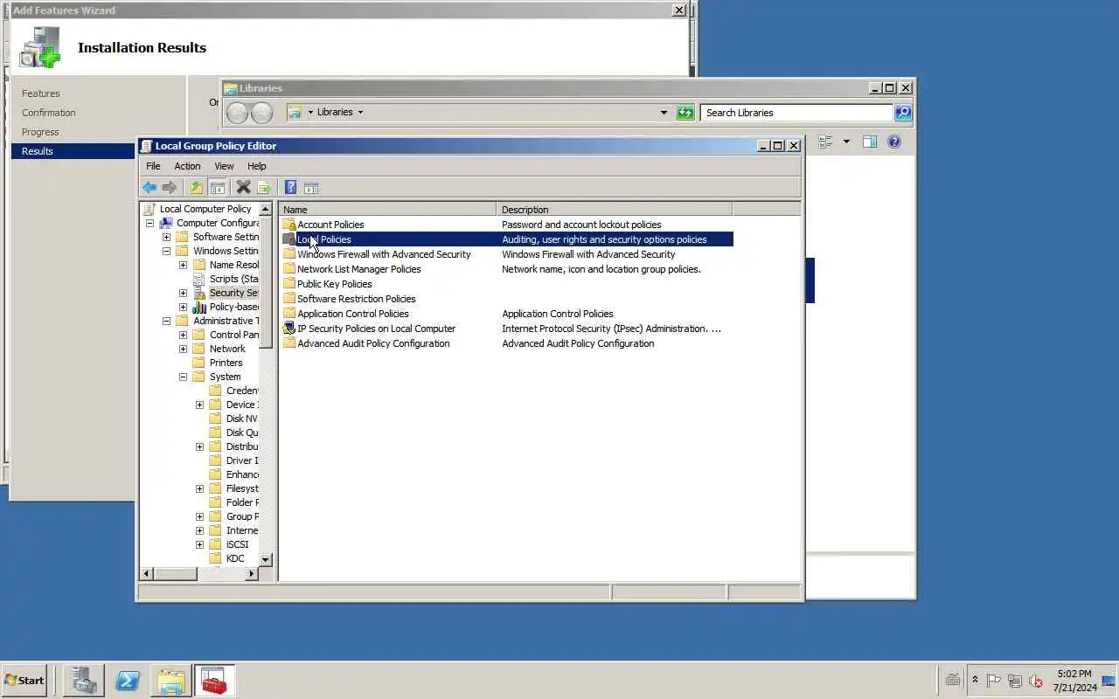The height and width of the screenshot is (699, 1119).
Task: Click the Libraries help question-mark icon
Action: (894, 142)
